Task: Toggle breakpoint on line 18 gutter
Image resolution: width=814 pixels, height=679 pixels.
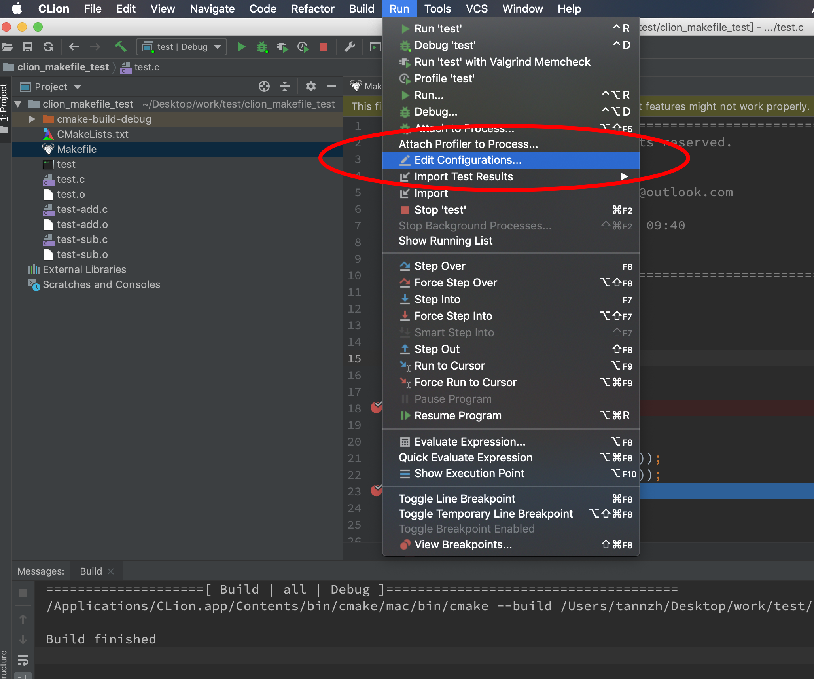Action: 376,407
